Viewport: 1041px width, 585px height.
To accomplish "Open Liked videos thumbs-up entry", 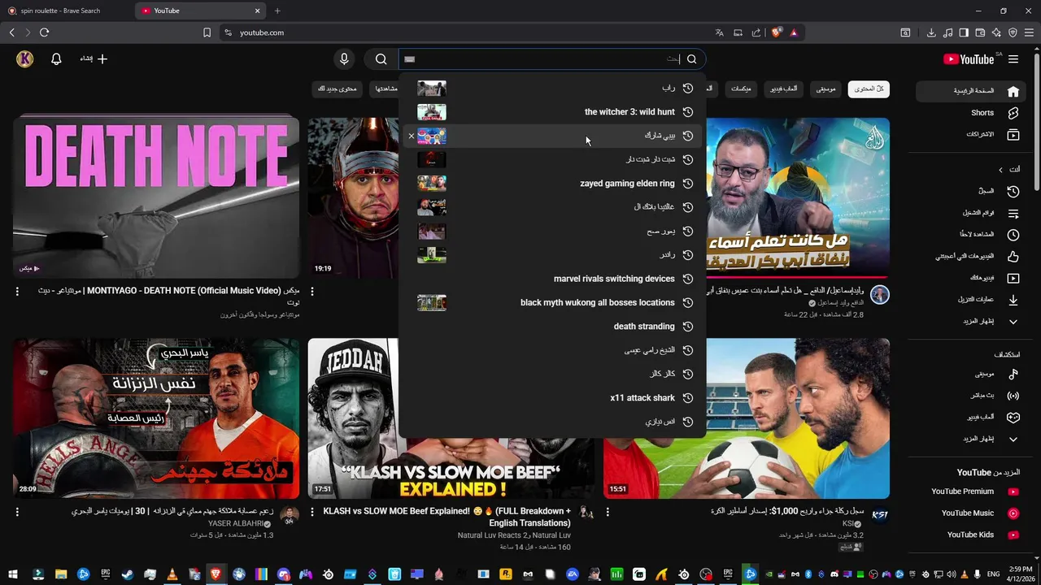I will 969,257.
